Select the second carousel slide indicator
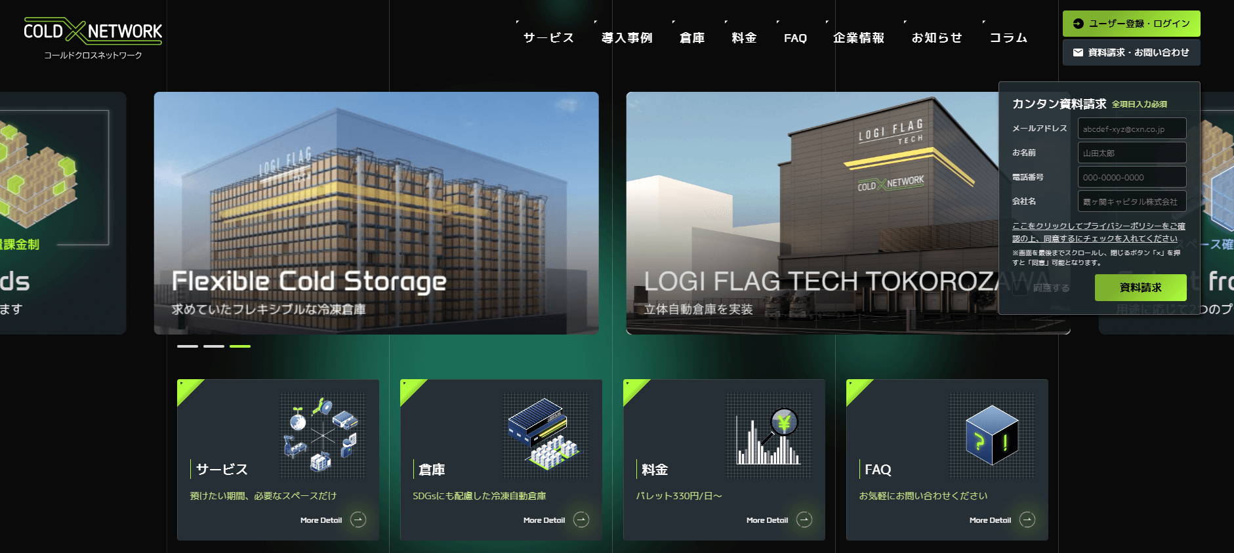 (x=213, y=346)
